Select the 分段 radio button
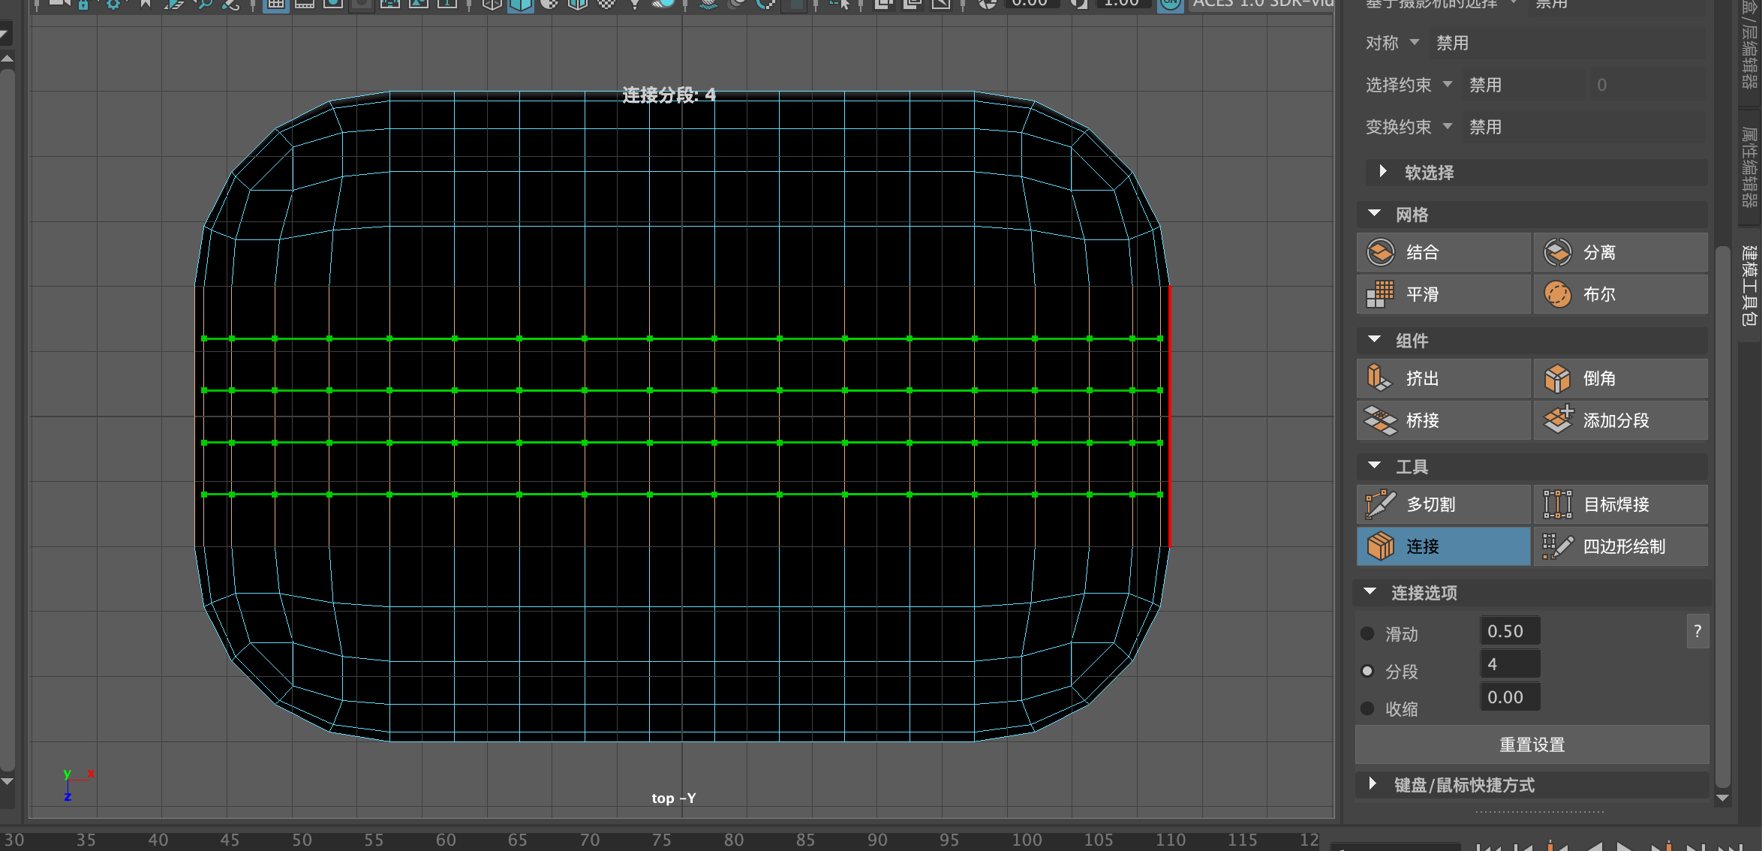 [x=1367, y=671]
